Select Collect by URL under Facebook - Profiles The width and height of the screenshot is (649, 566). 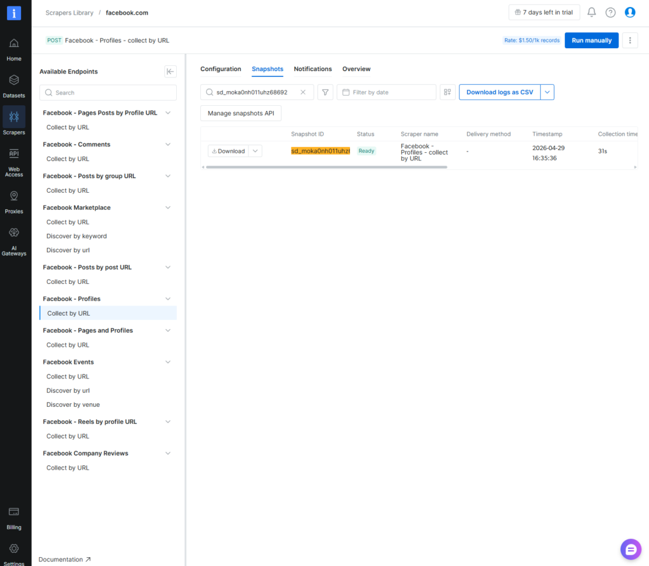coord(108,313)
